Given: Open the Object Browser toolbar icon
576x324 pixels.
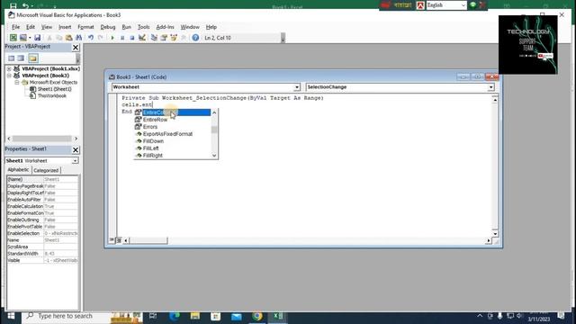Looking at the screenshot, I should [174, 38].
